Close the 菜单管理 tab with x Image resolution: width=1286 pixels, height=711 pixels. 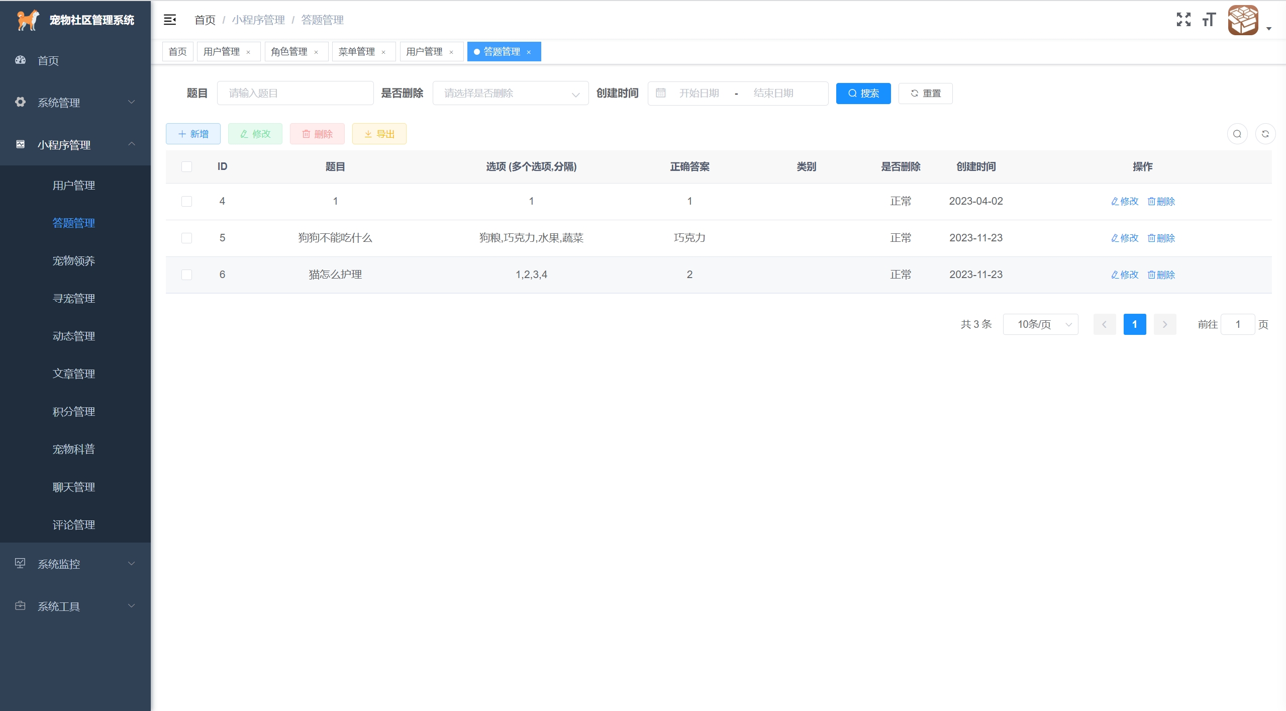383,52
